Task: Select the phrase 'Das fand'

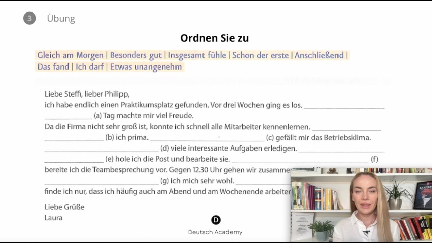Action: tap(53, 67)
